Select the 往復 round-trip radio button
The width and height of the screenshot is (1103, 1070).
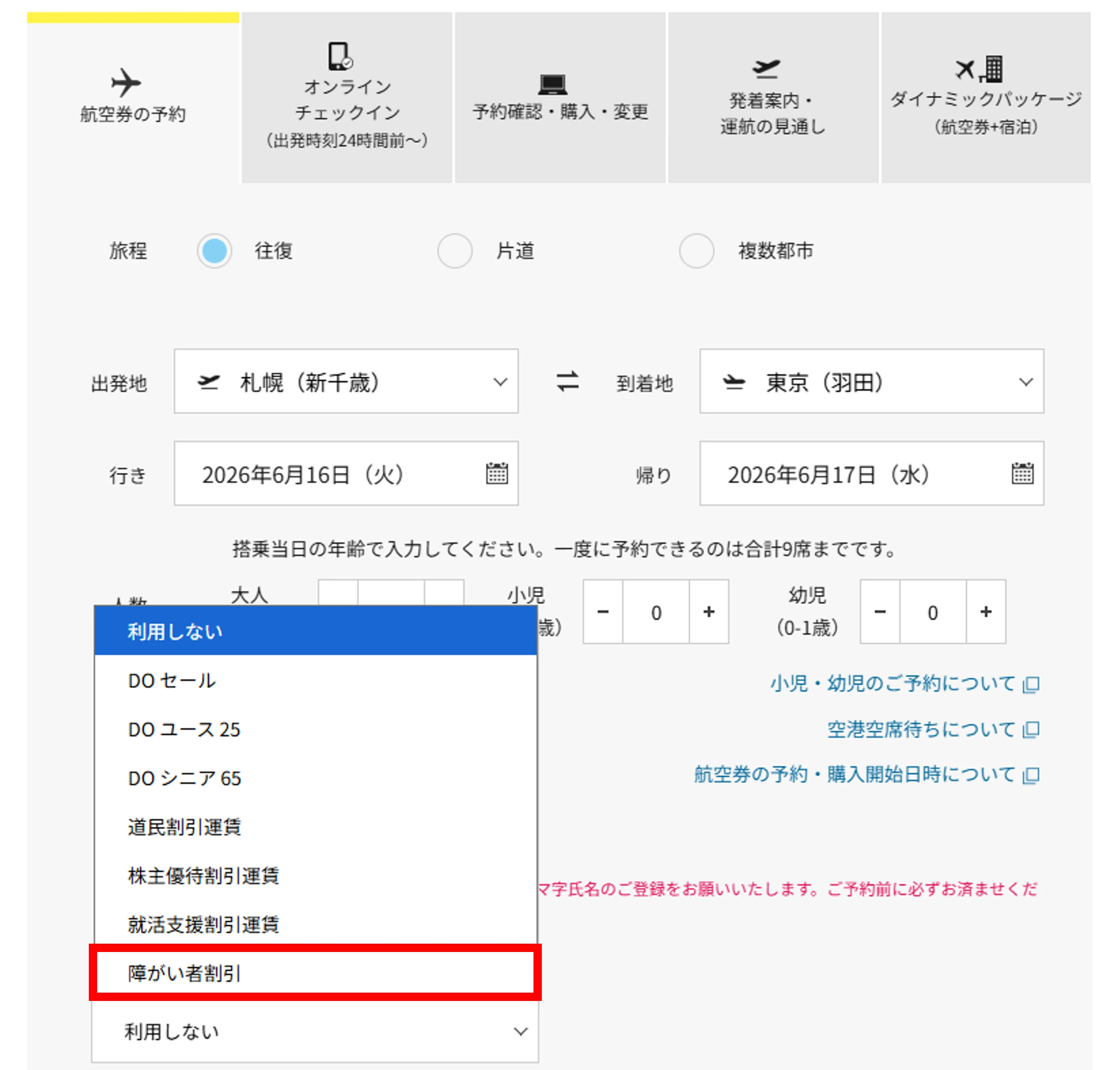214,251
